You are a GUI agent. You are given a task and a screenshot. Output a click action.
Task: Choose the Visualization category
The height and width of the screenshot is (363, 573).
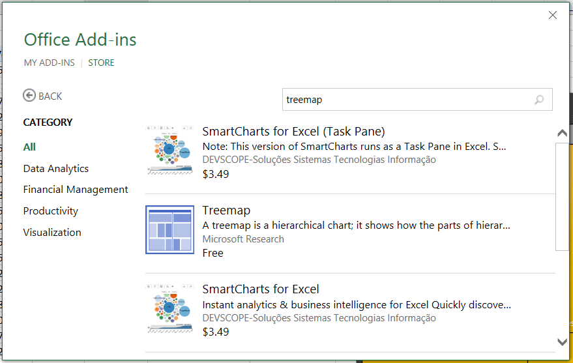(52, 232)
